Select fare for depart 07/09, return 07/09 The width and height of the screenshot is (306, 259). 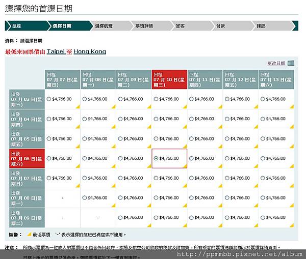coord(120,218)
